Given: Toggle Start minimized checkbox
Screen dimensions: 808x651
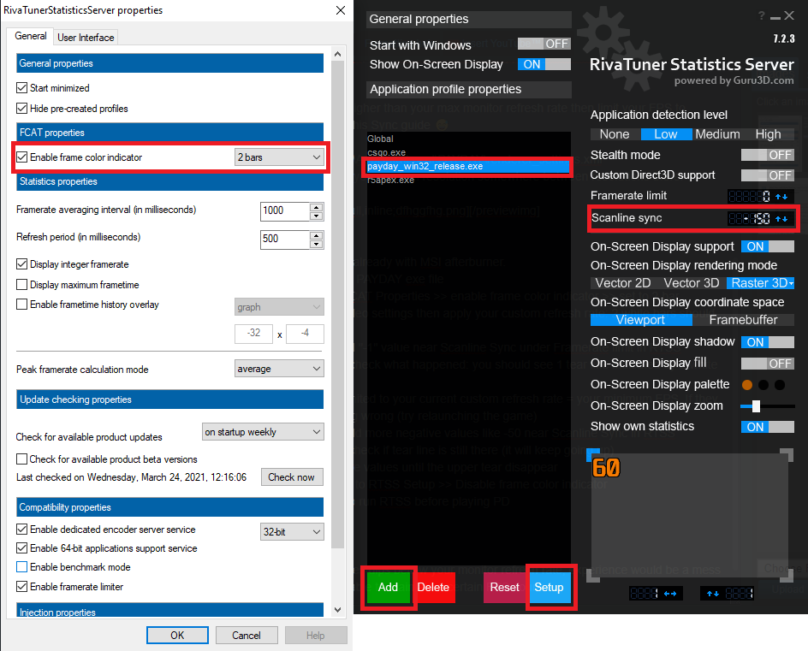Looking at the screenshot, I should click(x=21, y=88).
